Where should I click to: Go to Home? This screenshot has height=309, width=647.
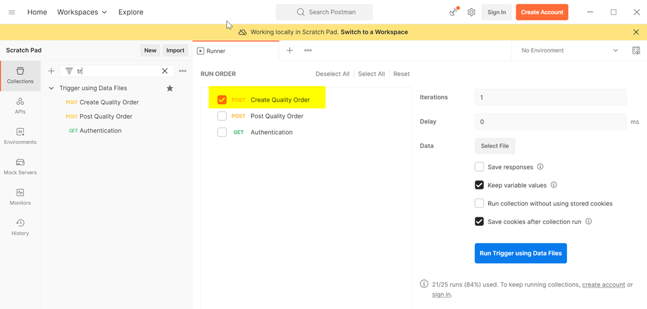click(x=37, y=12)
